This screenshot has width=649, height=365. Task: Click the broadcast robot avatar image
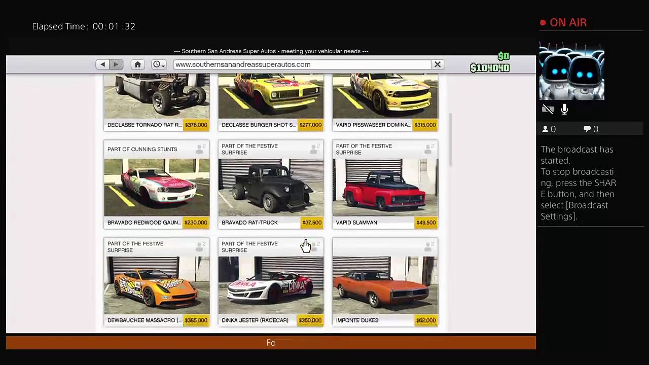click(572, 71)
